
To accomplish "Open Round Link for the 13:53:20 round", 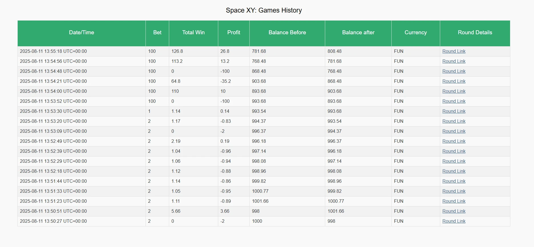I will pyautogui.click(x=454, y=121).
